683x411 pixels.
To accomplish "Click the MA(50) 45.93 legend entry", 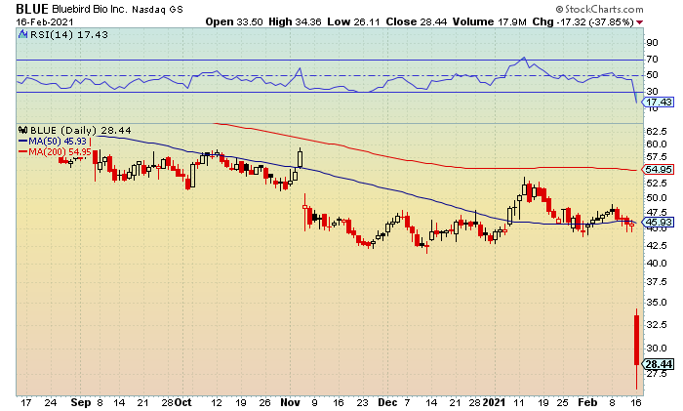I will (53, 142).
